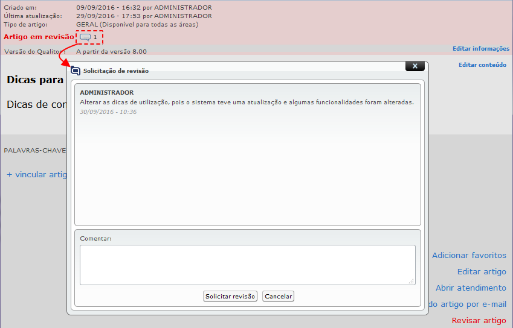
Task: Click Abrir atendimento
Action: pos(471,288)
